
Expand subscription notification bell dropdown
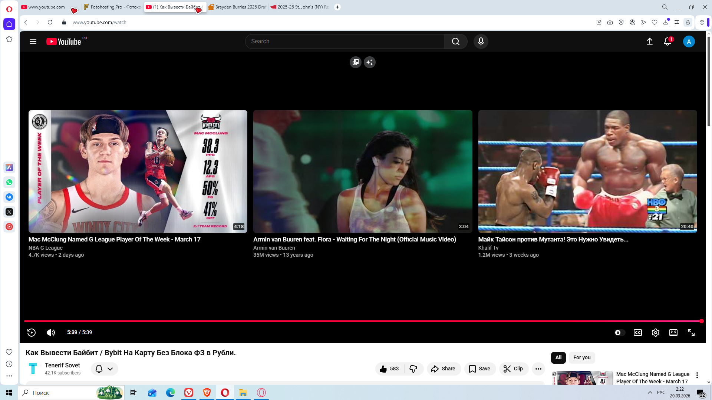click(105, 369)
